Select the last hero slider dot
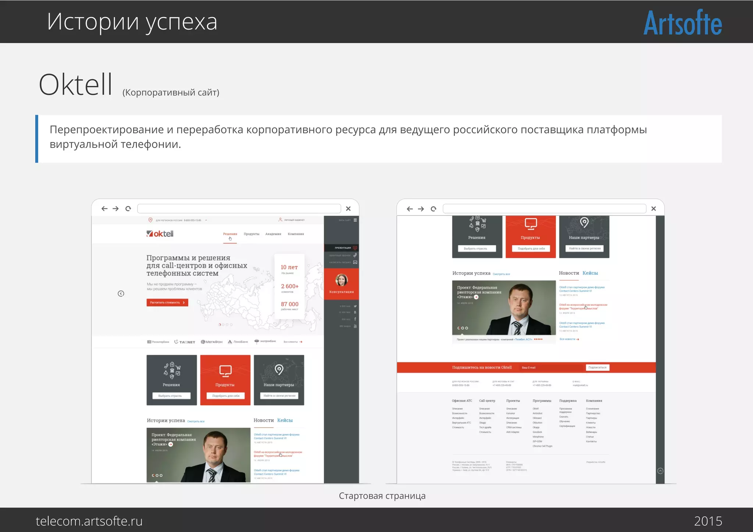Viewport: 753px width, 532px height. pyautogui.click(x=231, y=324)
